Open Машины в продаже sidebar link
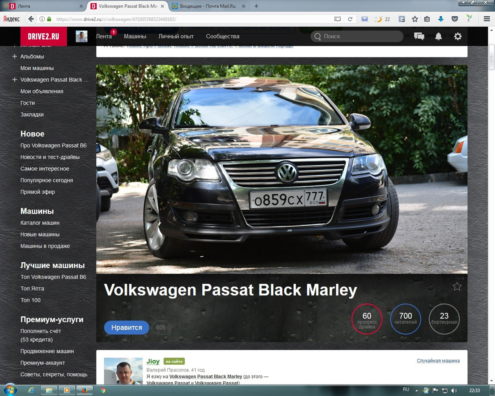This screenshot has width=495, height=396. pyautogui.click(x=45, y=246)
